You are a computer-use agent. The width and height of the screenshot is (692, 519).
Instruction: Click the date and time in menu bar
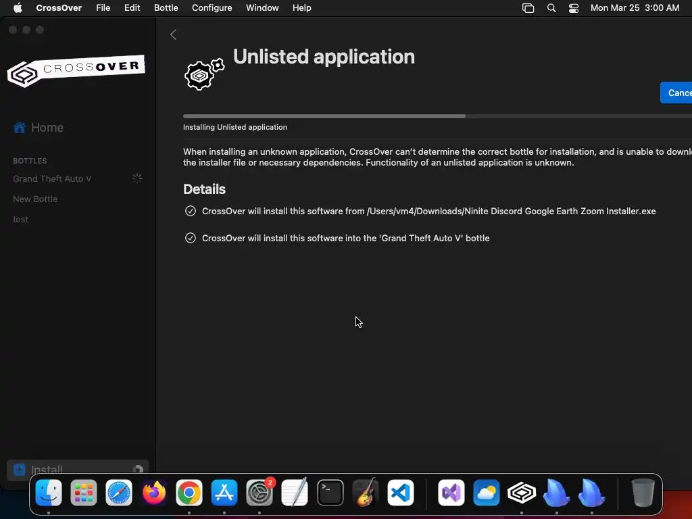635,8
